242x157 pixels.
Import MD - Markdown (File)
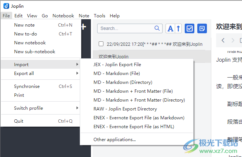point(137,74)
